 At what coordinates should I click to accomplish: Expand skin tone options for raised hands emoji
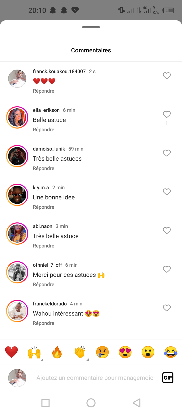42,360
